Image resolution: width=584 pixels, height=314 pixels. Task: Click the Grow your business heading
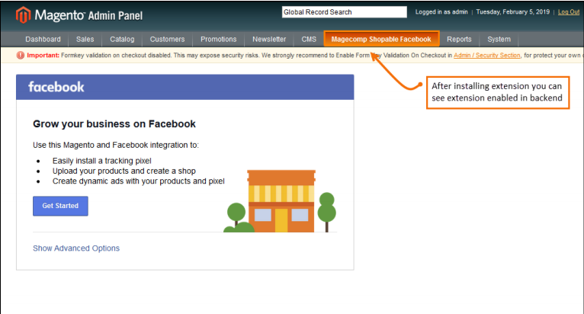114,123
